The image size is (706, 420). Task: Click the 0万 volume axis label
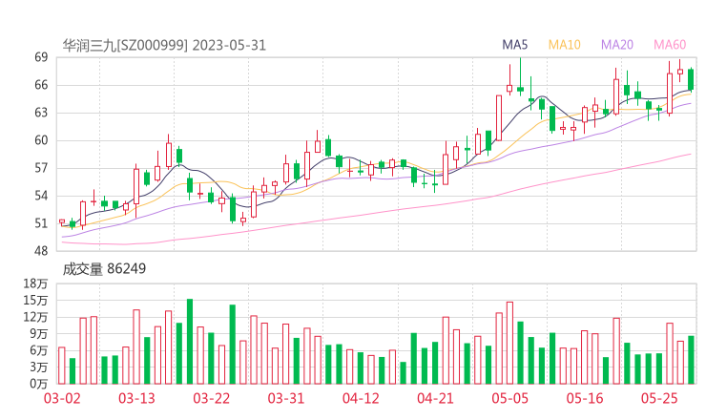click(x=39, y=384)
